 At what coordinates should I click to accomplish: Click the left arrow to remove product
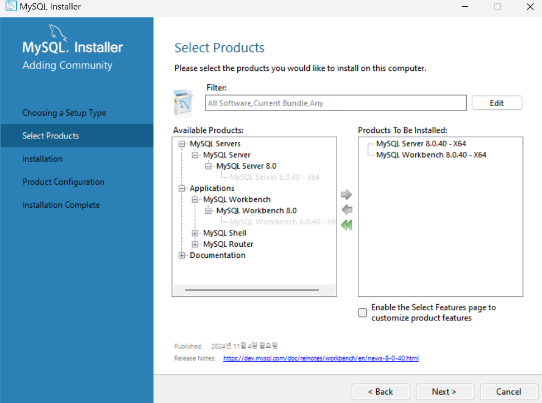point(347,209)
